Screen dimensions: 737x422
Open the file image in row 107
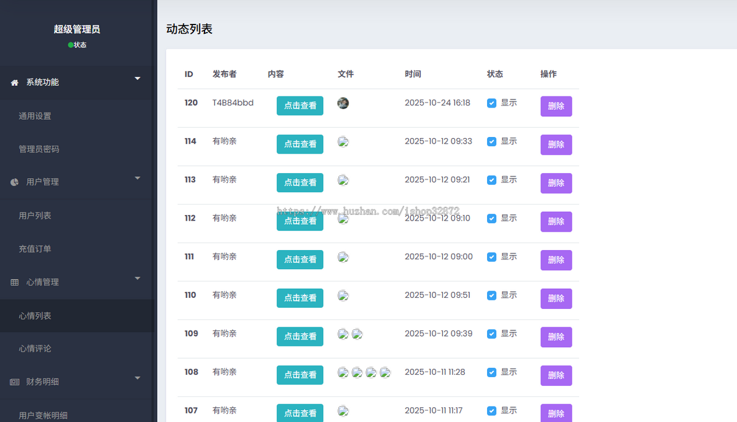[343, 411]
